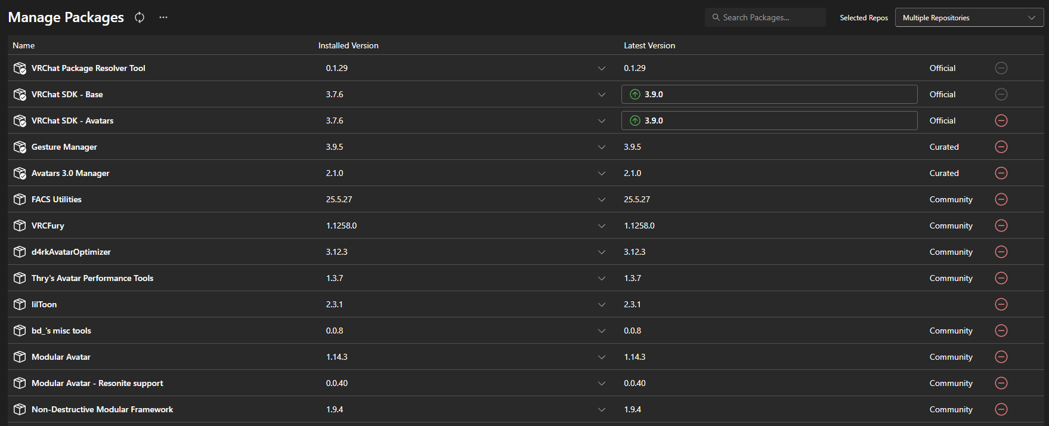Click the package icon beside VRChat SDK - Avatars

click(x=20, y=121)
